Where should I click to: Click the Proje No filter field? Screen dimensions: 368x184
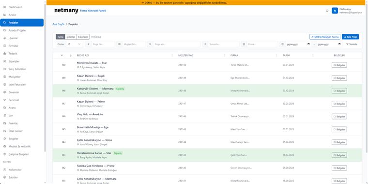pos(103,44)
